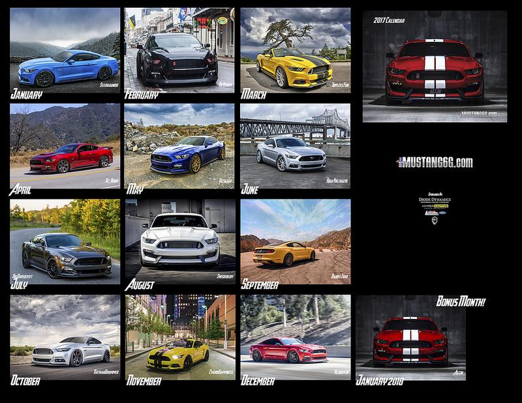522x403 pixels.
Task: Click the shield emblem sponsor logo
Action: point(435,220)
